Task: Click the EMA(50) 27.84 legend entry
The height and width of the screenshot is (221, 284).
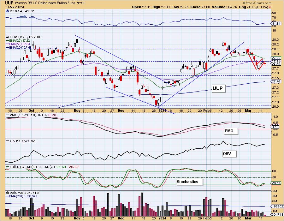Action: (x=18, y=44)
